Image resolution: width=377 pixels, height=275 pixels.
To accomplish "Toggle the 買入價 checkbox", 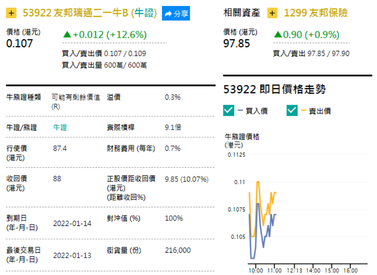I will [x=229, y=110].
